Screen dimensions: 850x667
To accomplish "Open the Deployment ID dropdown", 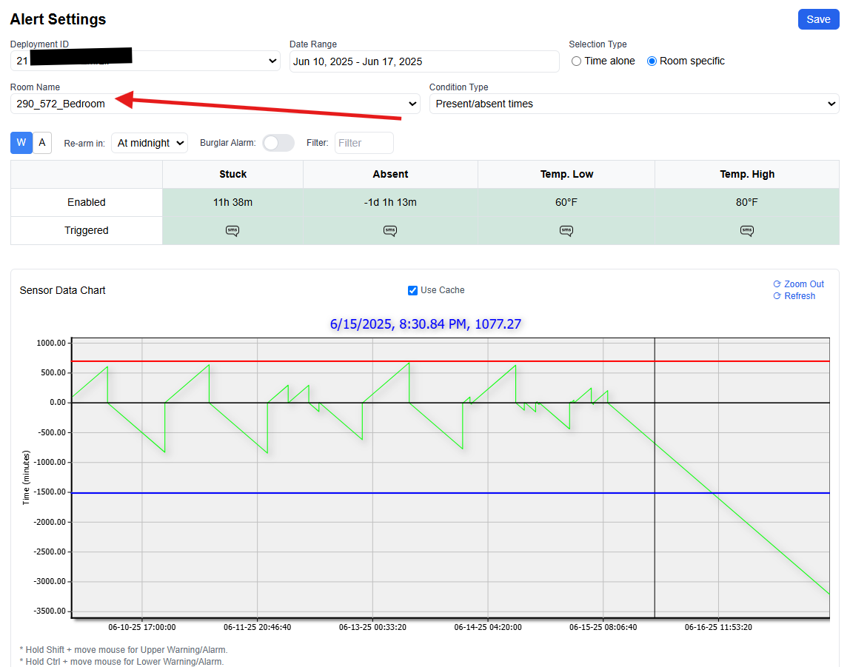I will point(145,61).
